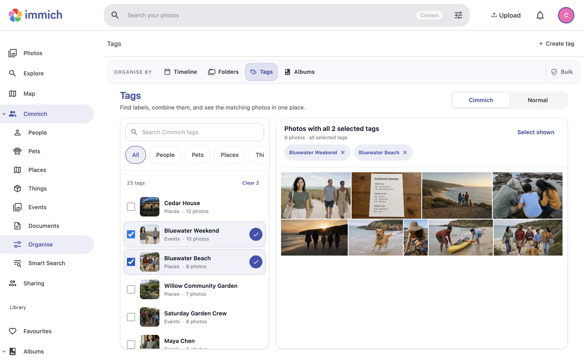
Task: Open the Bluewater Weekend itinerary note photo
Action: coord(386,195)
